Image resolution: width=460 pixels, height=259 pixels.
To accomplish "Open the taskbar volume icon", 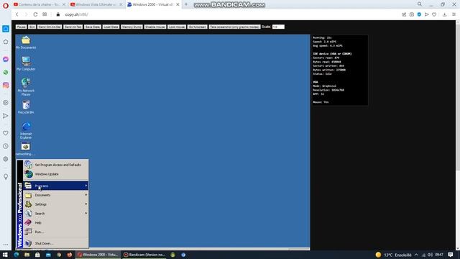I will pyautogui.click(x=430, y=255).
